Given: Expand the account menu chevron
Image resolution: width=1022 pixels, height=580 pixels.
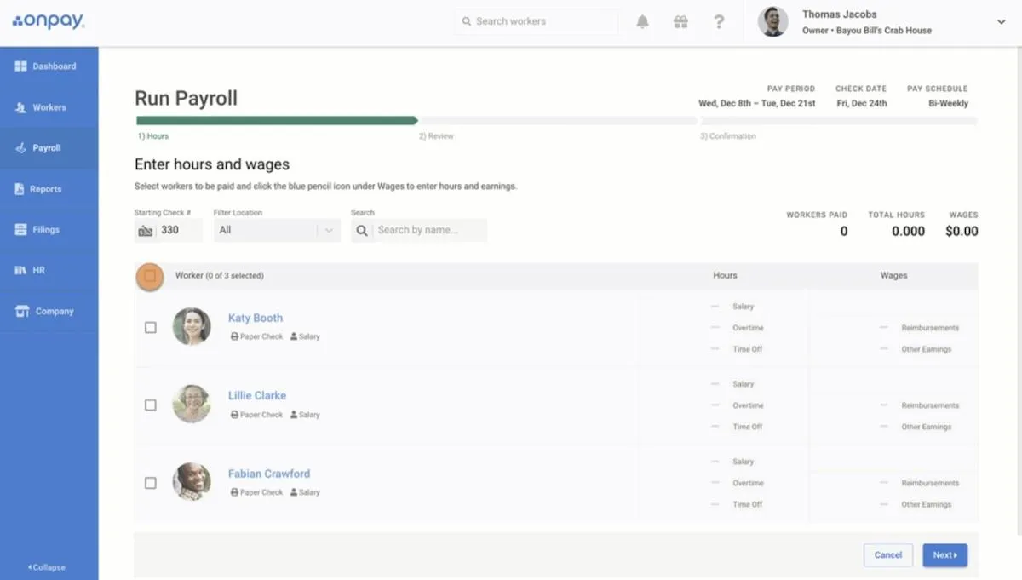Looking at the screenshot, I should tap(1002, 22).
